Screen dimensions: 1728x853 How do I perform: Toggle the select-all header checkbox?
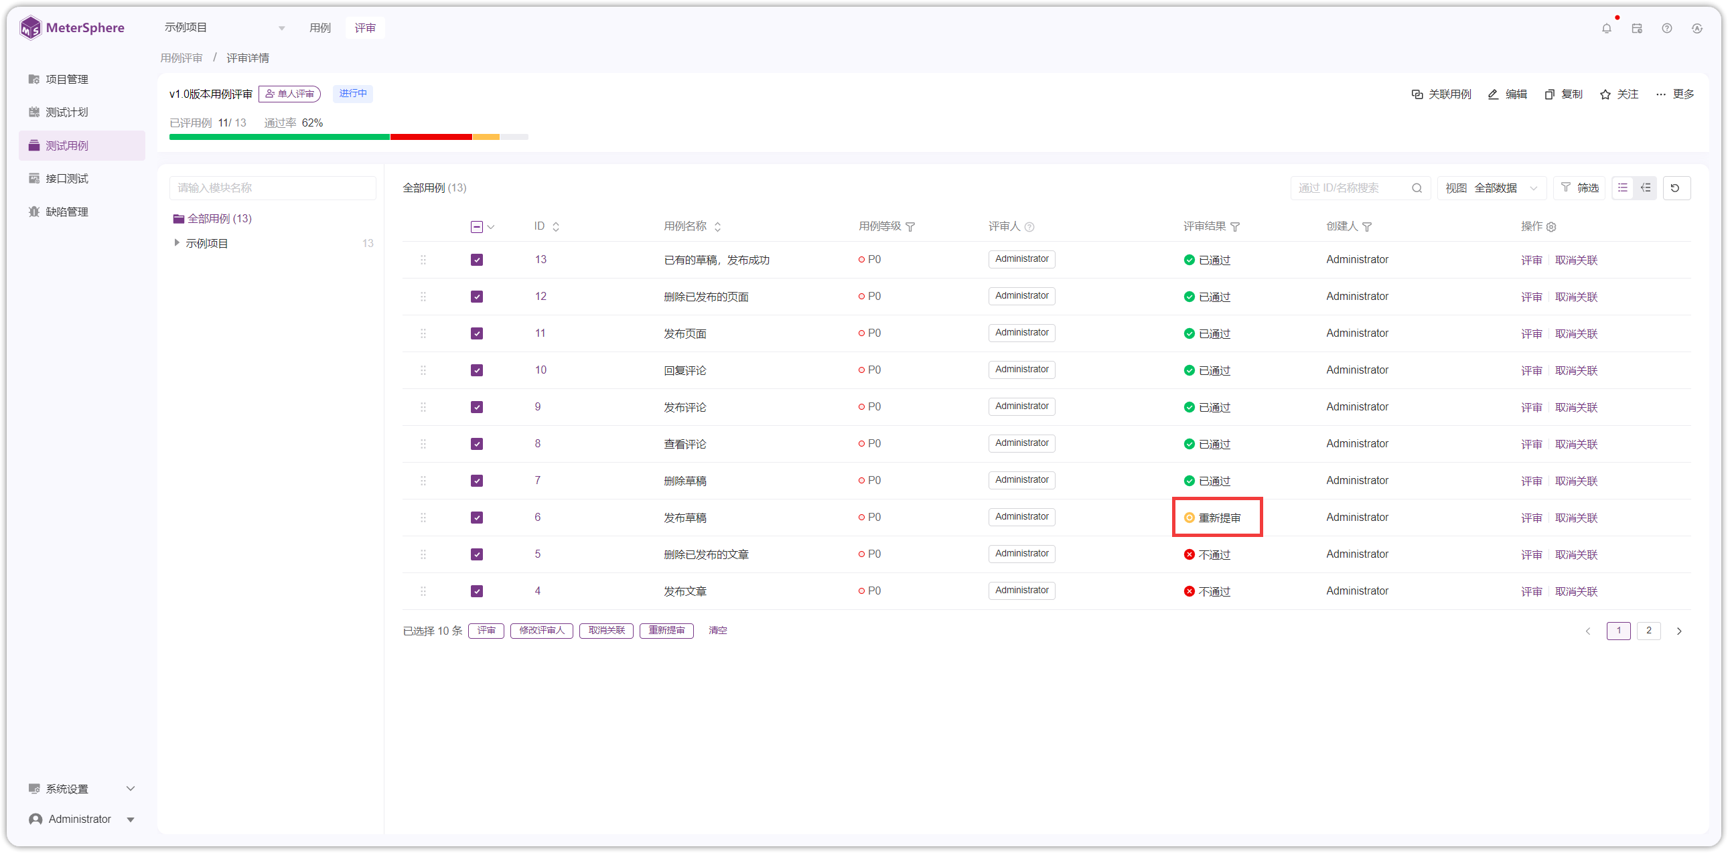pos(476,227)
